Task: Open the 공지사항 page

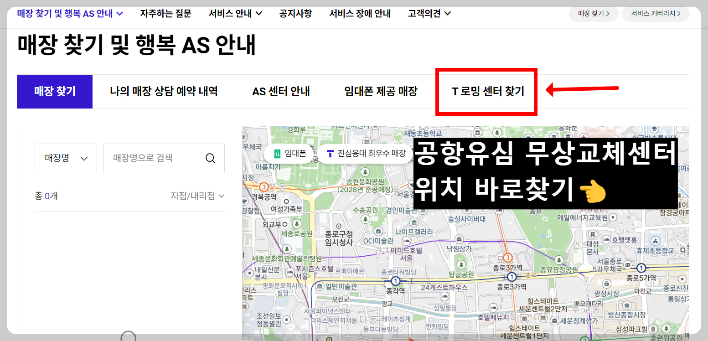Action: pyautogui.click(x=295, y=13)
